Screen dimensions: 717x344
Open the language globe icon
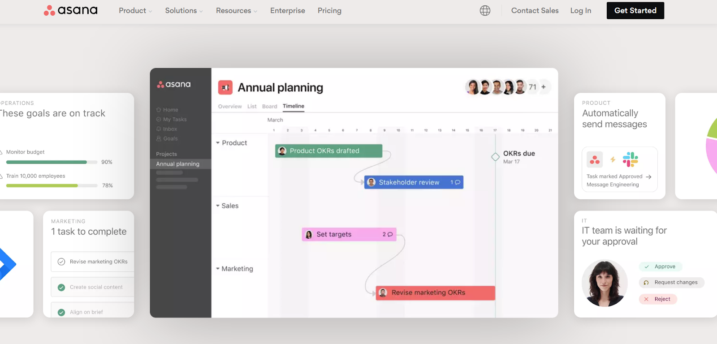coord(485,10)
